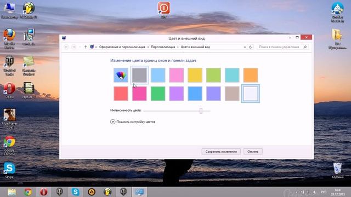Select the automatic color mixer swatch
The height and width of the screenshot is (197, 351).
121,75
